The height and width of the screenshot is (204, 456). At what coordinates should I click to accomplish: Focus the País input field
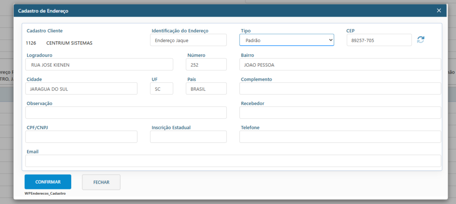pyautogui.click(x=206, y=89)
